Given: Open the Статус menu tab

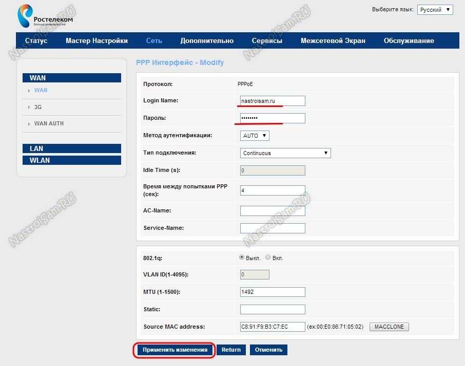Looking at the screenshot, I should (36, 41).
